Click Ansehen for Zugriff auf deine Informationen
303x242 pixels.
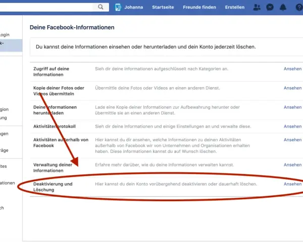292,69
